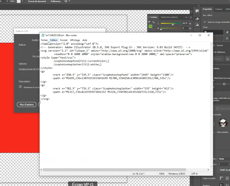
Task: Open the color palette panel icon
Action: pyautogui.click(x=197, y=19)
